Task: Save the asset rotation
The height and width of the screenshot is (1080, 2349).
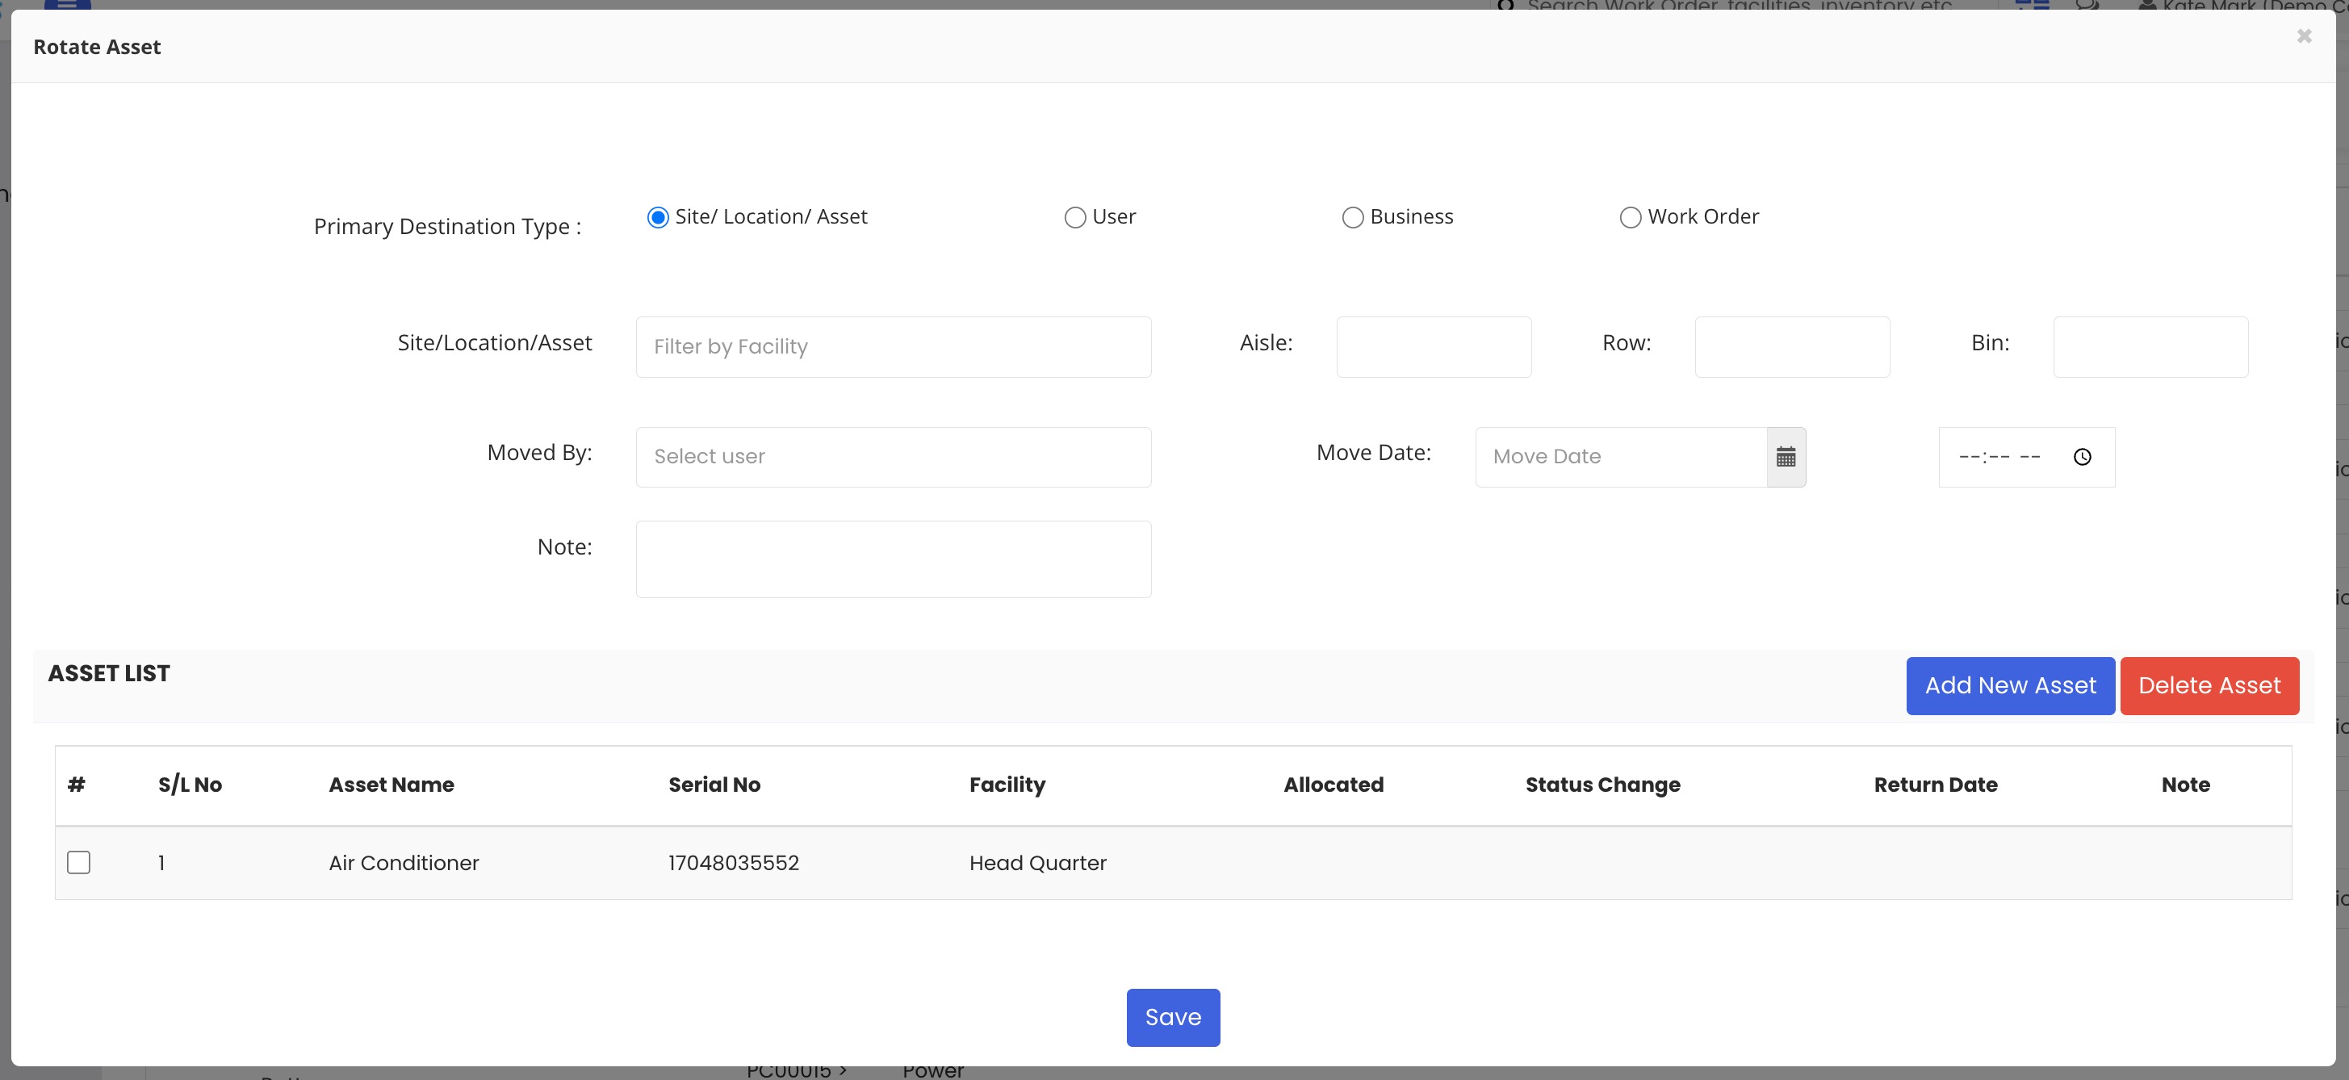Action: (x=1173, y=1017)
